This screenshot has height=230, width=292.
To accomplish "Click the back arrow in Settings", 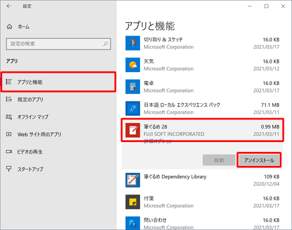I will [x=9, y=6].
